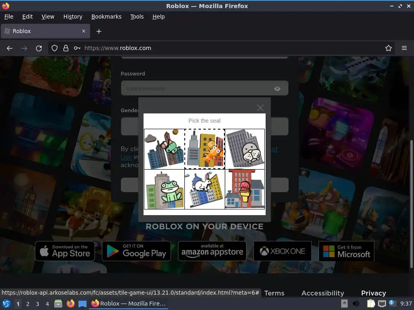The height and width of the screenshot is (310, 414).
Task: Open the Accessibility footer link
Action: point(323,293)
